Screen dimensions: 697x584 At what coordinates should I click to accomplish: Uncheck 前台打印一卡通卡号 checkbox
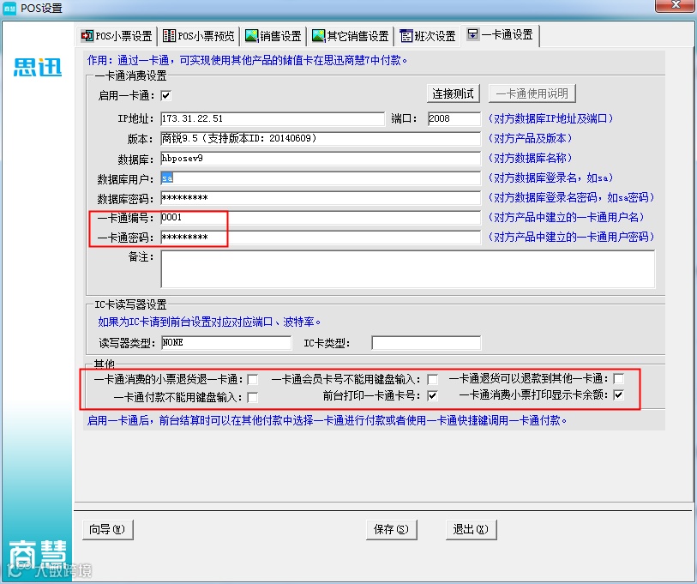coord(432,395)
